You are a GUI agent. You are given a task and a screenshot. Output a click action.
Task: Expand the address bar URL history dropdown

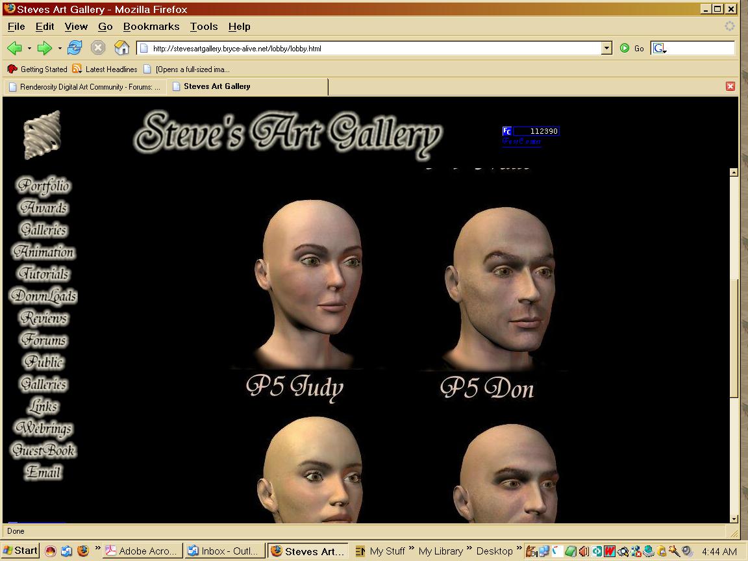pyautogui.click(x=606, y=48)
